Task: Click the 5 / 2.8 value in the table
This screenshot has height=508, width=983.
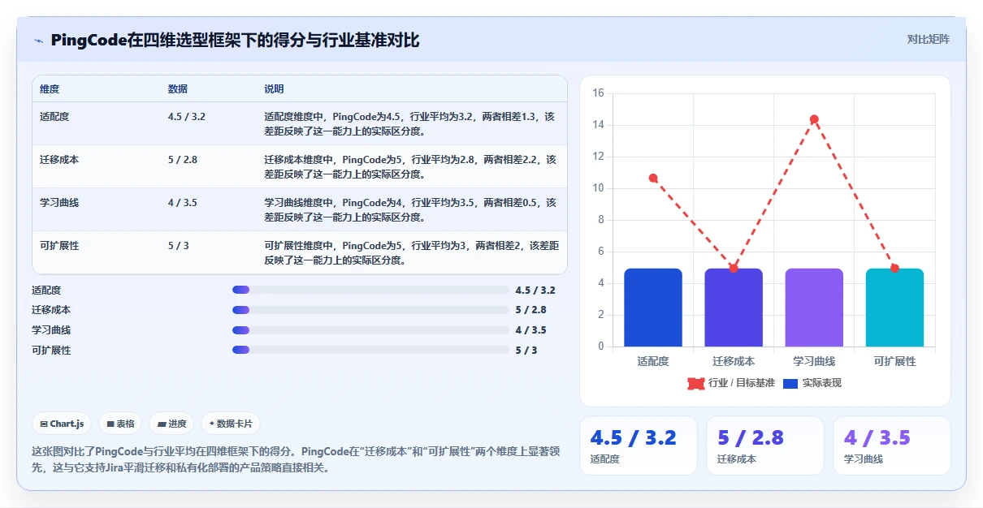Action: (x=183, y=160)
